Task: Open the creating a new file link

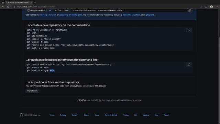Action: [x=48, y=15]
